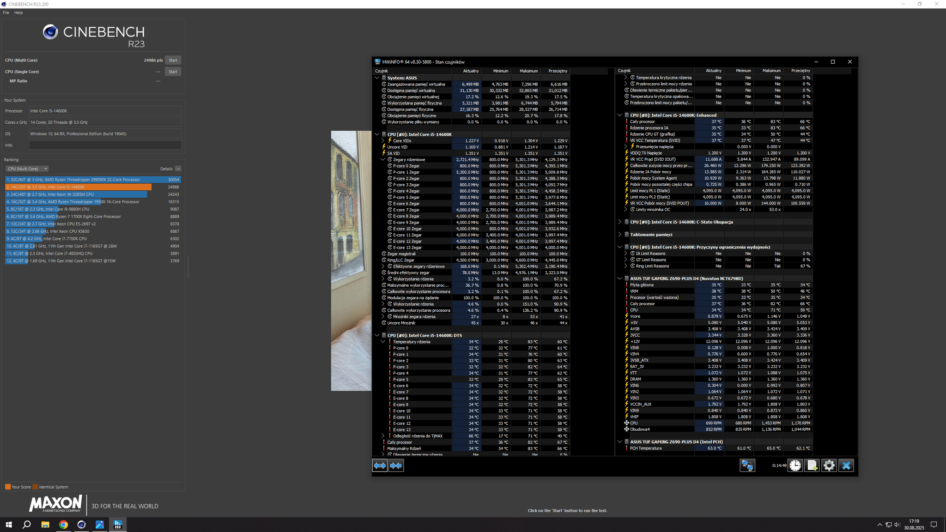The width and height of the screenshot is (946, 532).
Task: Click the Info input field
Action: pyautogui.click(x=105, y=145)
